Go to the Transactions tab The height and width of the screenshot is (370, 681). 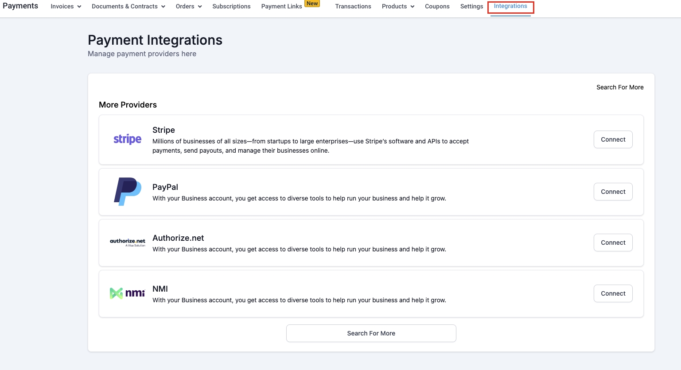(353, 7)
